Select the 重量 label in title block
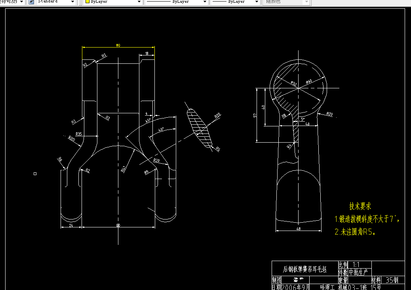411x290 pixels. 343,280
